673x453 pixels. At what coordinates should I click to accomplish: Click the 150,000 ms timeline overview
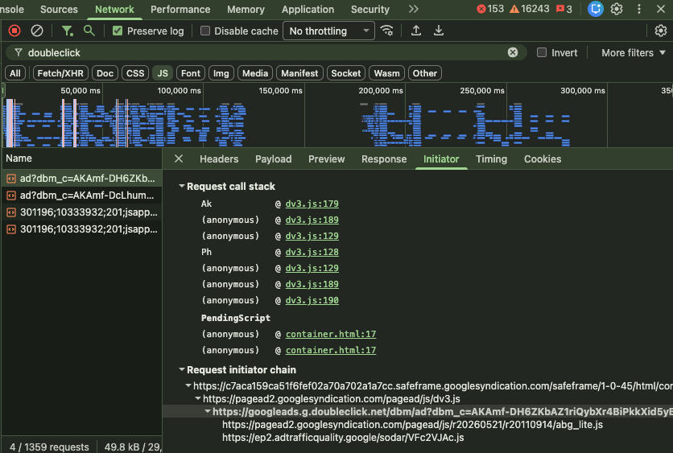[x=280, y=90]
